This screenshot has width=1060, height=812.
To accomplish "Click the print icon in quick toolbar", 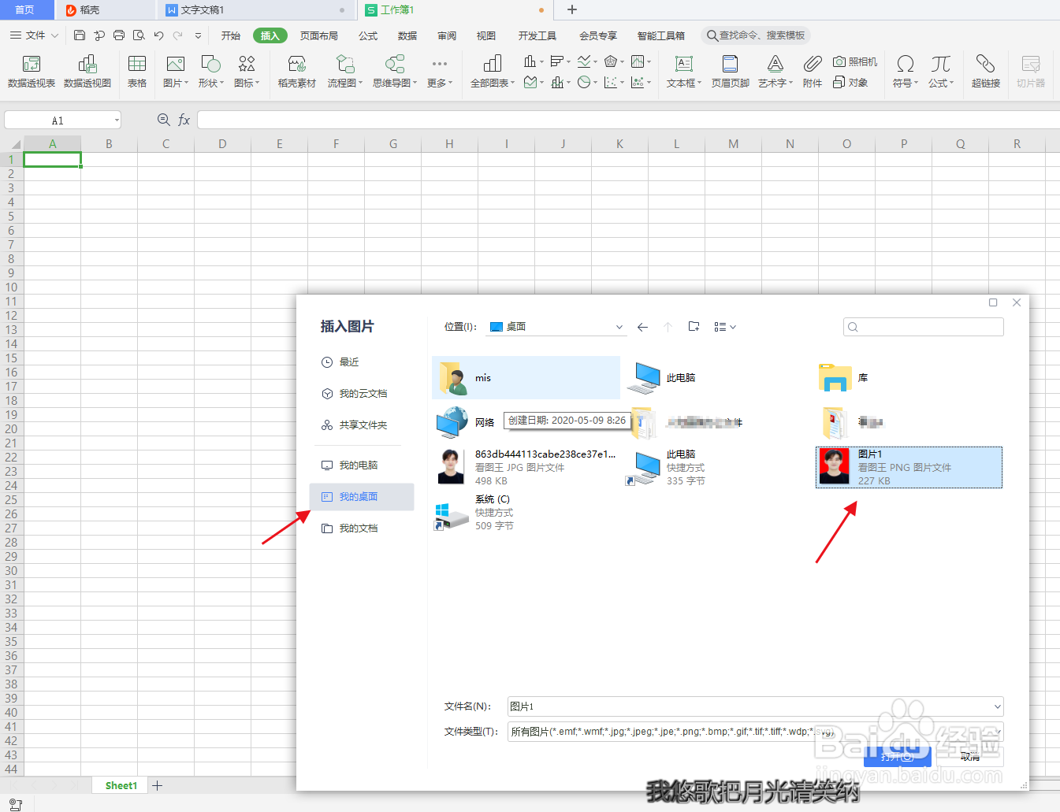I will coord(119,35).
